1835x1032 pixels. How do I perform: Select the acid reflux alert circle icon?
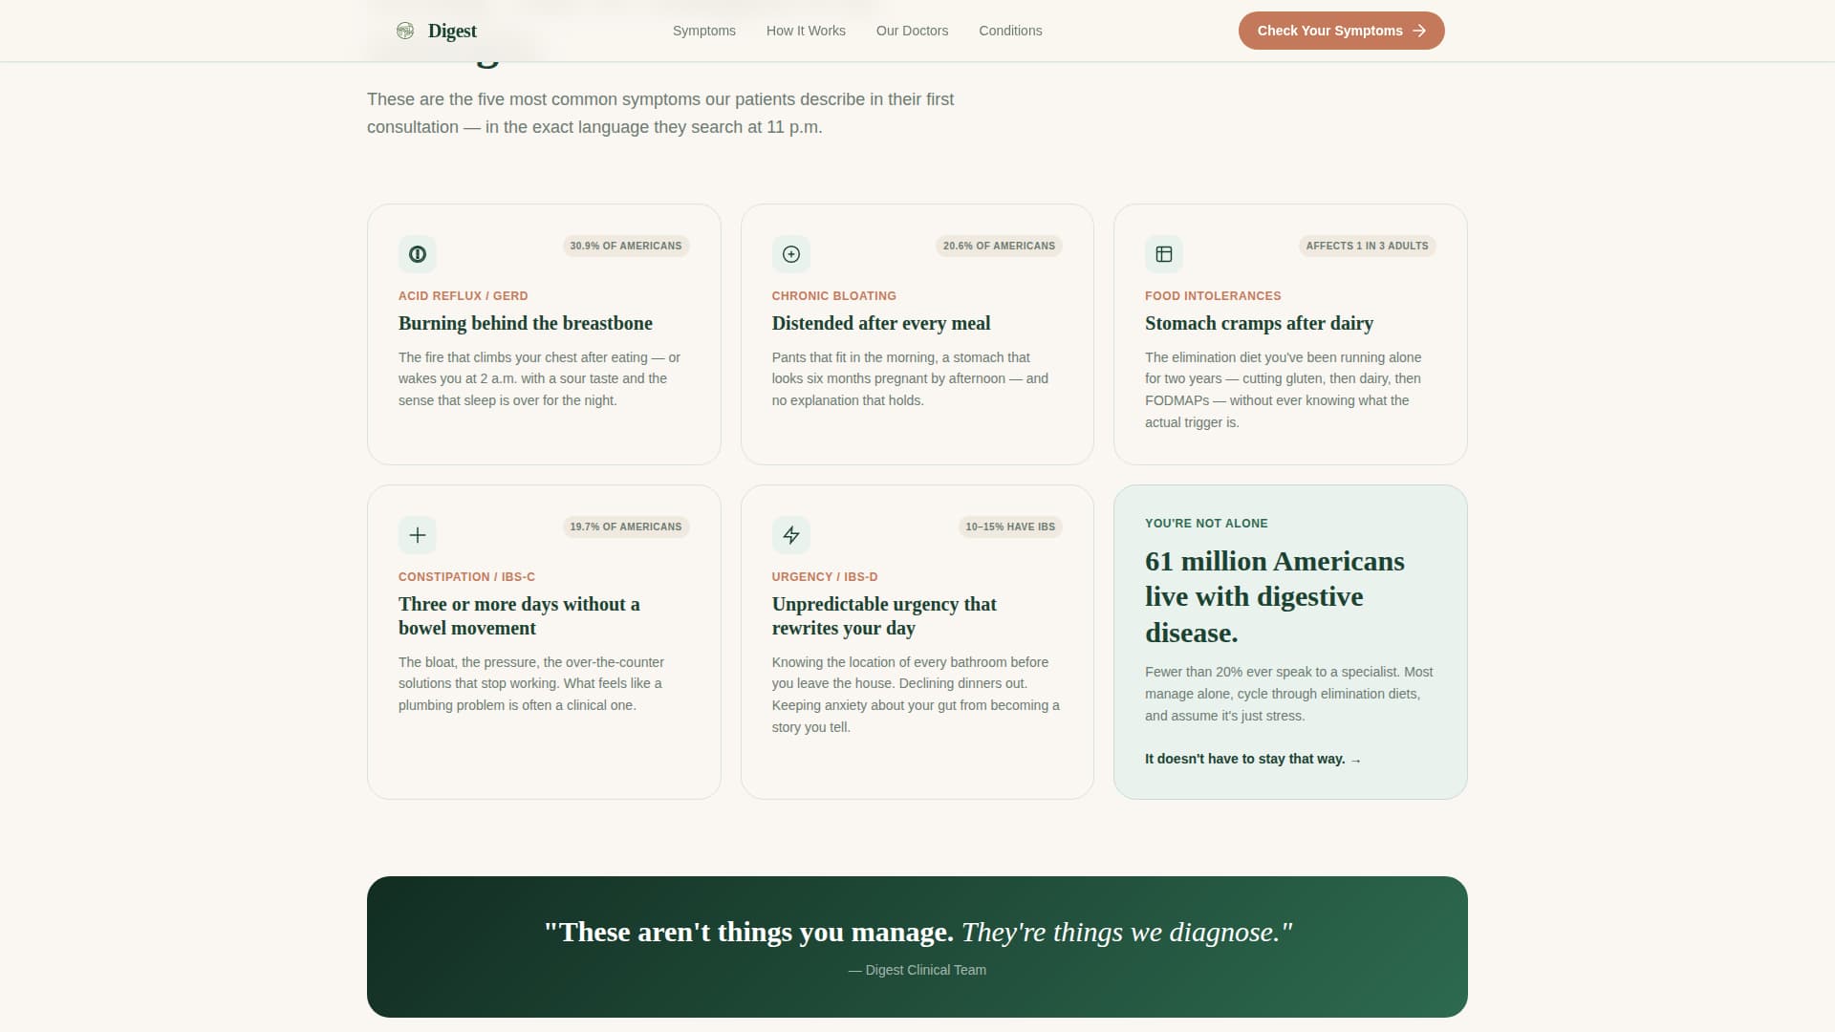click(x=417, y=254)
